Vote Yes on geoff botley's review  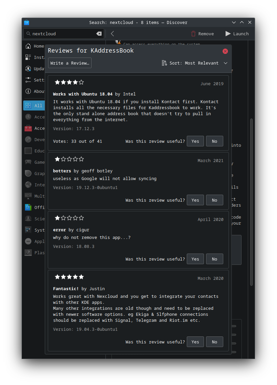point(195,200)
